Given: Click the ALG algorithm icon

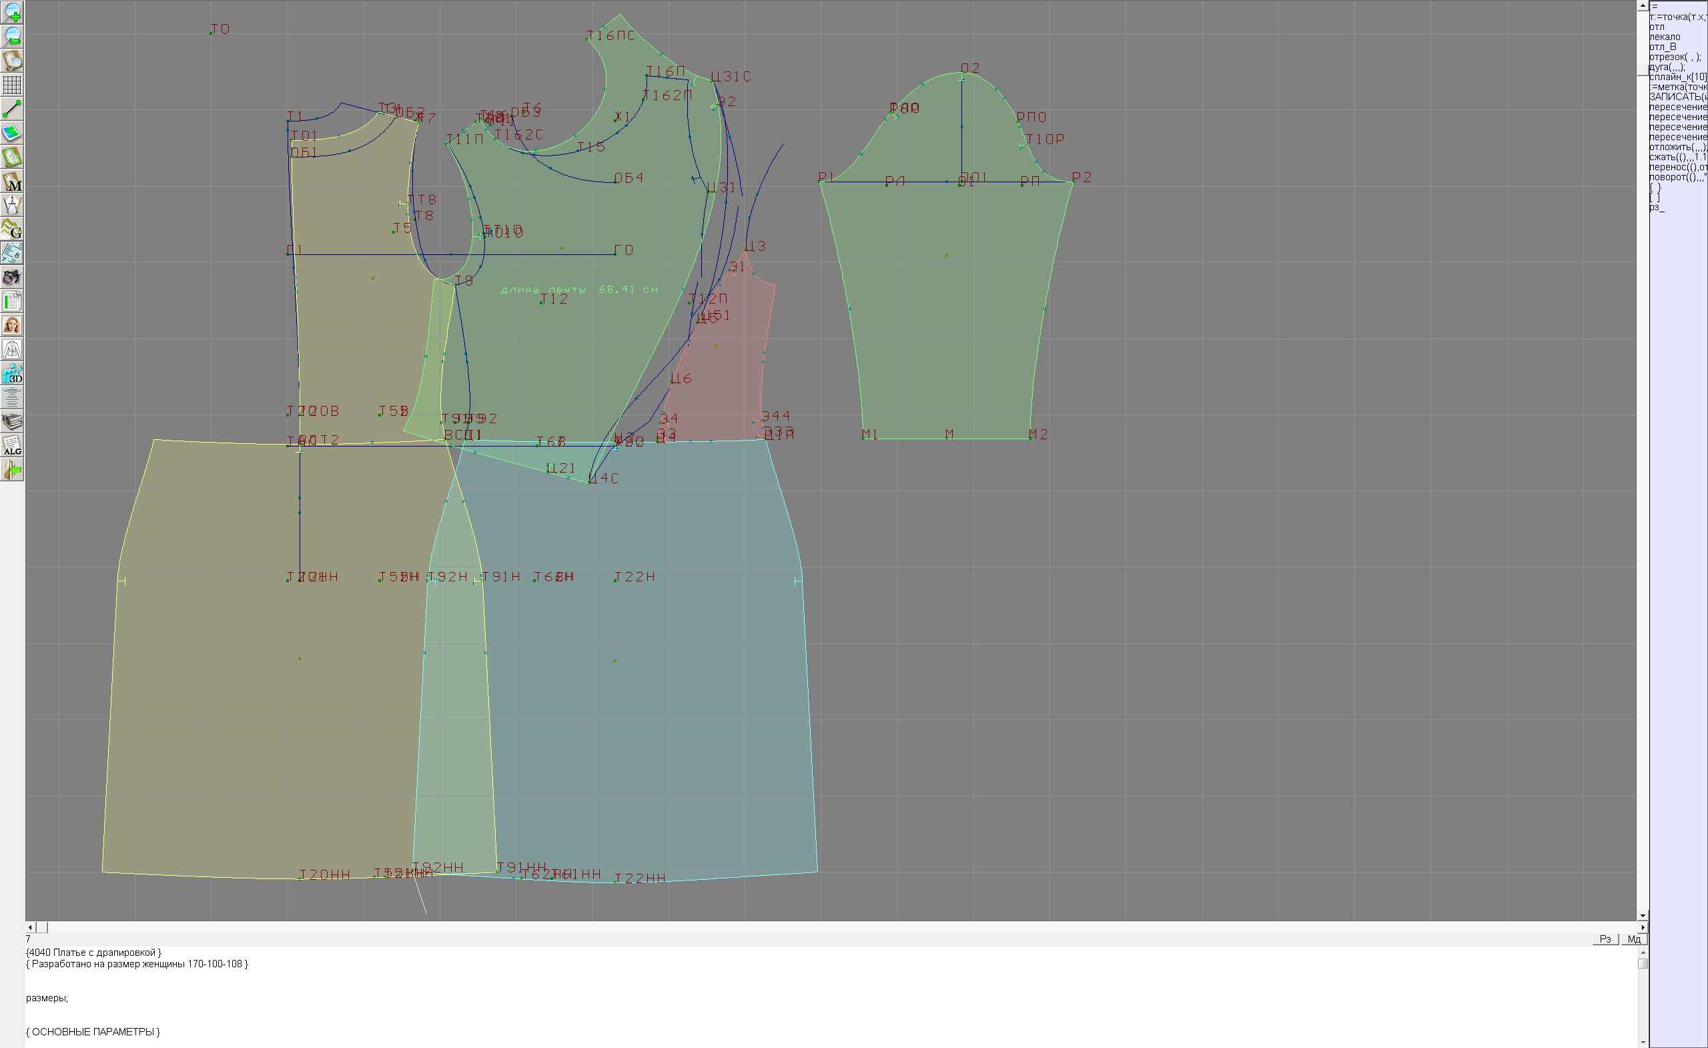Looking at the screenshot, I should click(x=12, y=446).
